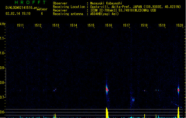Click the HROFFT title text
This screenshot has height=118, width=186.
30,2
